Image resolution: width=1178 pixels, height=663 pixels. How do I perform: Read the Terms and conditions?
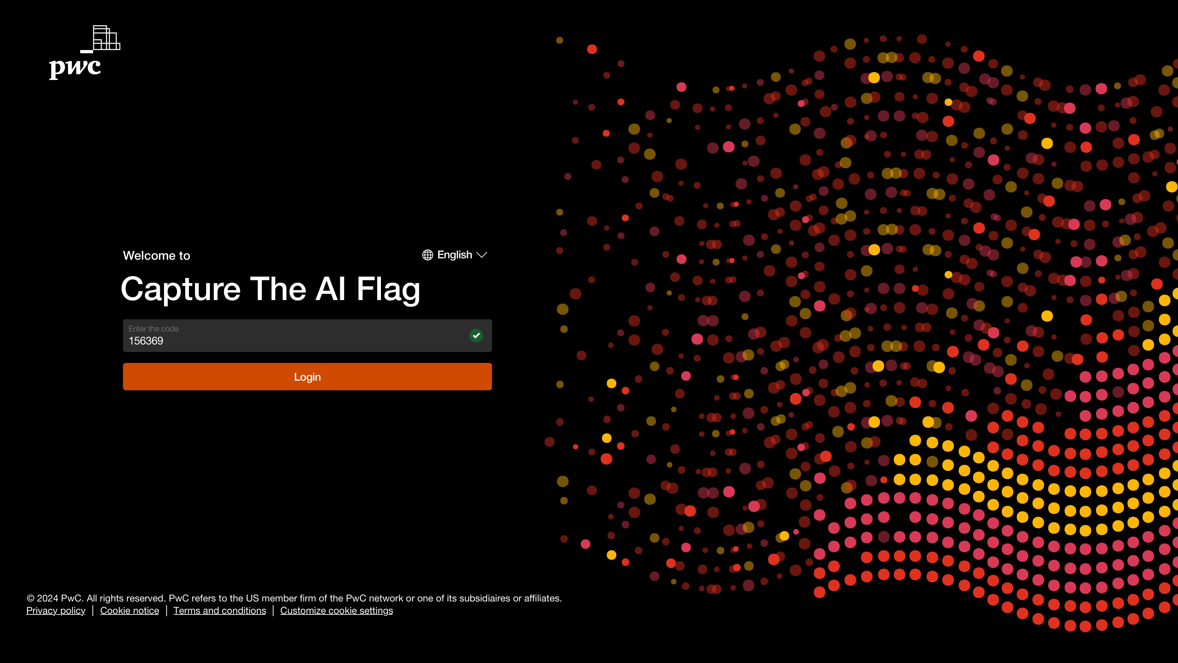[x=219, y=610]
